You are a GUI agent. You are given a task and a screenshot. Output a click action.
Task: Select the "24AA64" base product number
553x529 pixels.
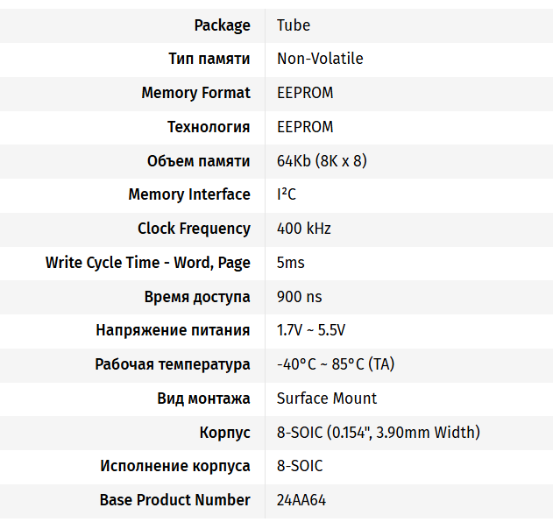(x=302, y=500)
